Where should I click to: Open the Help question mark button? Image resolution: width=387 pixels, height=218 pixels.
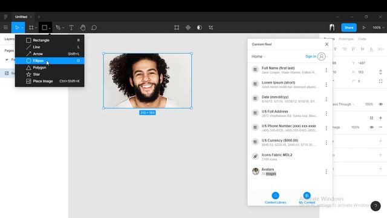[376, 206]
